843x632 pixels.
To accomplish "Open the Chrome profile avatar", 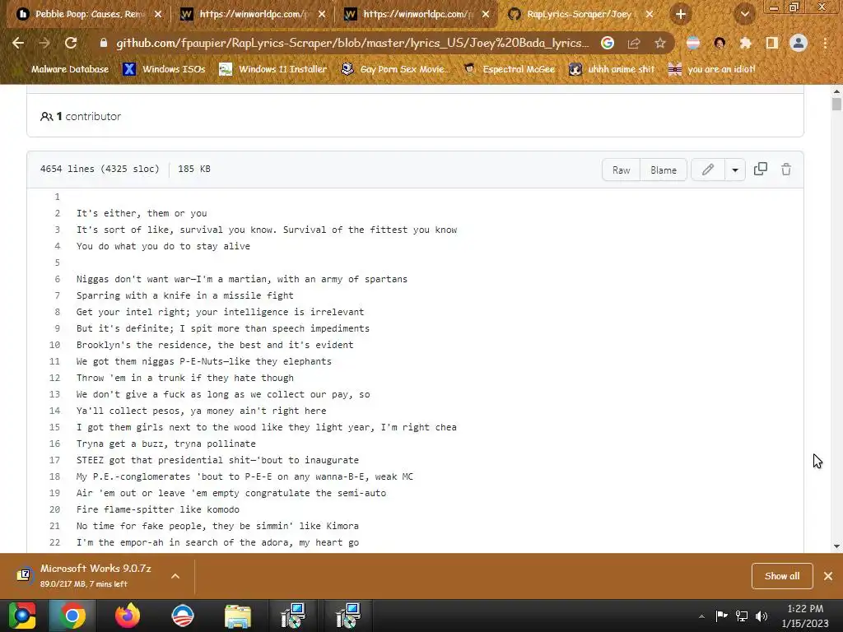I will [x=799, y=43].
